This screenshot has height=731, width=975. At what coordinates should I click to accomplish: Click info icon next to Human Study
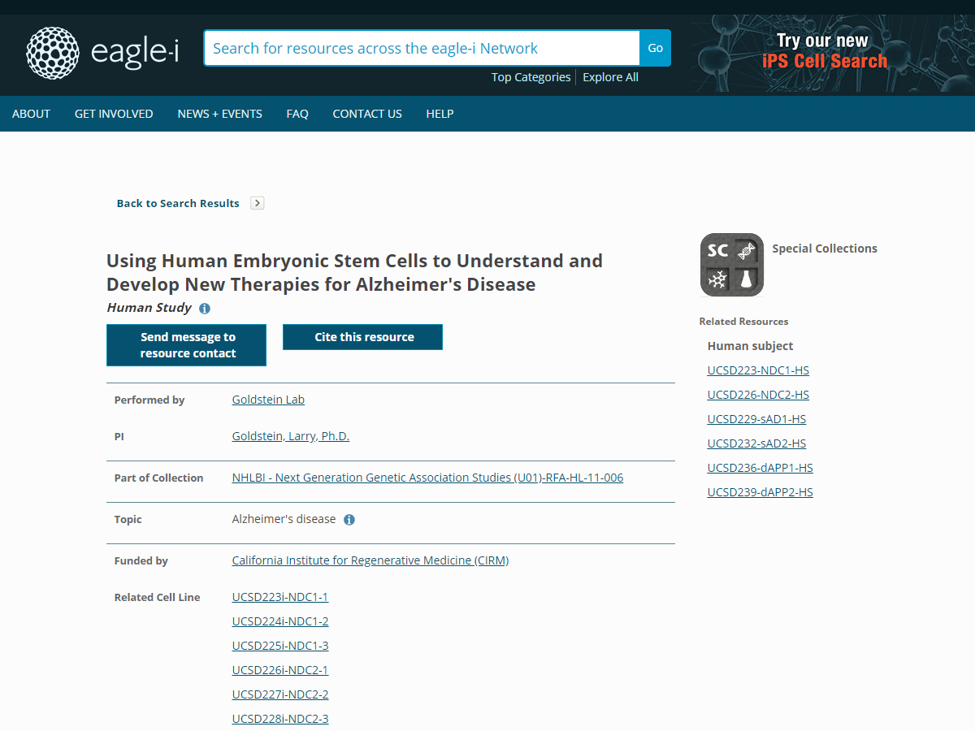[205, 309]
